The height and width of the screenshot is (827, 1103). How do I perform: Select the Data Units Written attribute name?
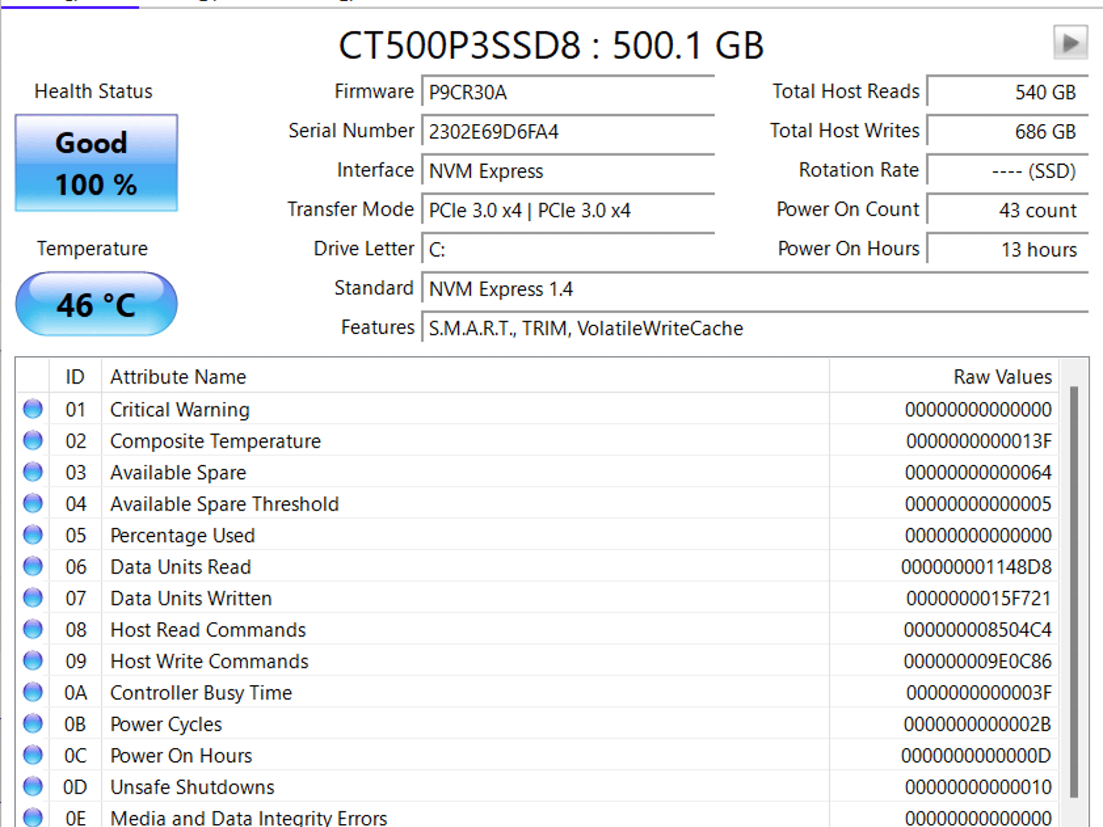click(191, 598)
